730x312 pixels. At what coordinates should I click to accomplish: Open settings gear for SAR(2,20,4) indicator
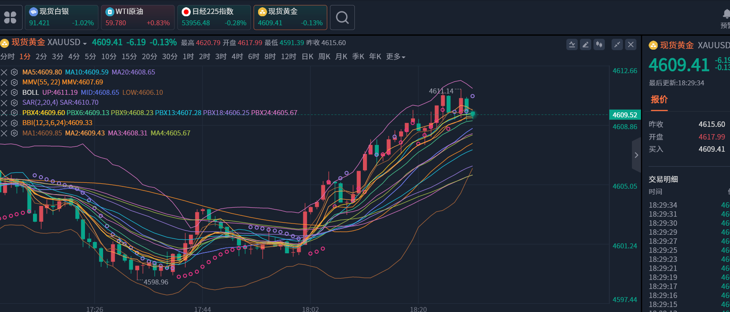coord(14,102)
